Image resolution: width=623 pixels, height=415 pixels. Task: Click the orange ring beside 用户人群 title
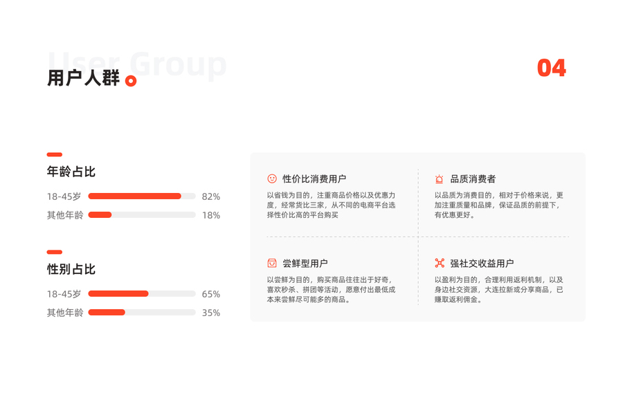tap(131, 81)
